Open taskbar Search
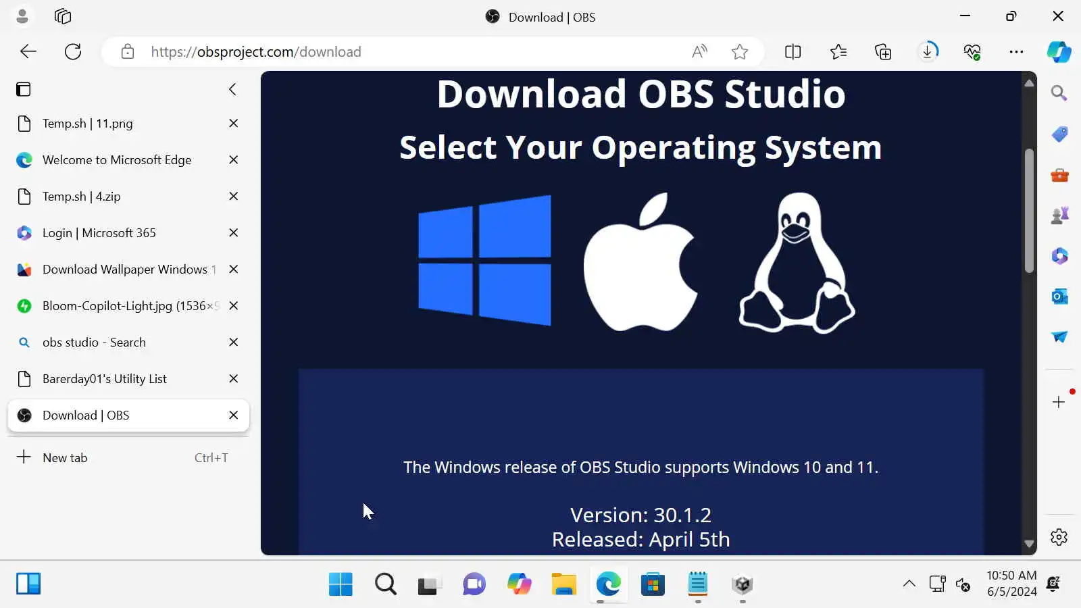1081x608 pixels. [386, 584]
